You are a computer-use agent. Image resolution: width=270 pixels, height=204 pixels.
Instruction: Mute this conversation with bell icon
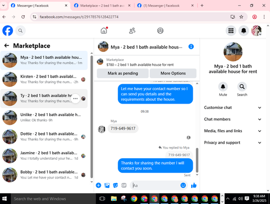click(x=223, y=87)
